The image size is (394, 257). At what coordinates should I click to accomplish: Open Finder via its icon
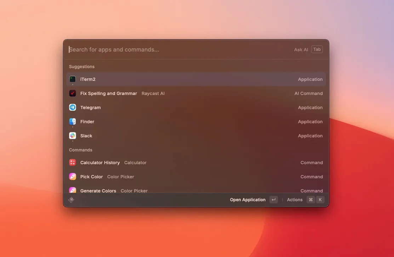(73, 121)
